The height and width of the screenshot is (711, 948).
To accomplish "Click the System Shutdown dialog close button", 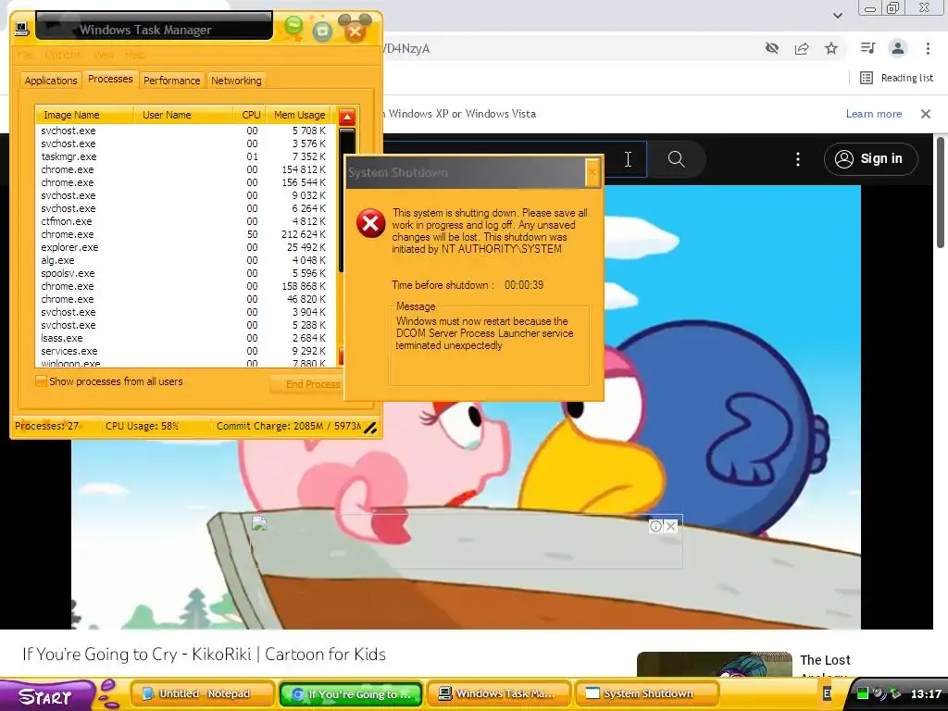I will point(592,173).
